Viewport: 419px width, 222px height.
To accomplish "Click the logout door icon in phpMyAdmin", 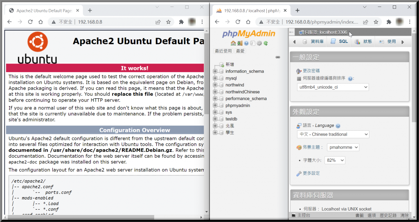I will pos(240,43).
